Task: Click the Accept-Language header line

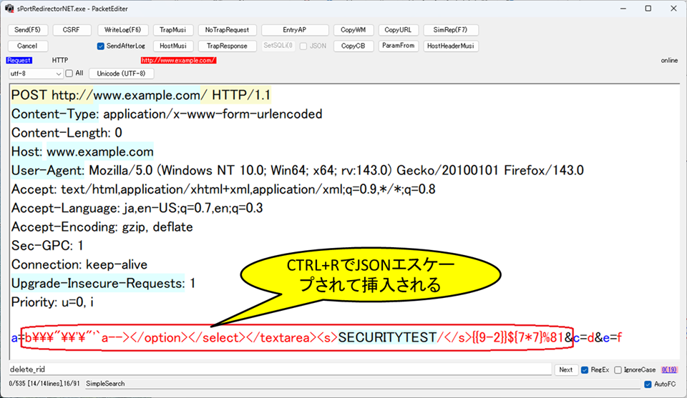Action: [x=137, y=208]
